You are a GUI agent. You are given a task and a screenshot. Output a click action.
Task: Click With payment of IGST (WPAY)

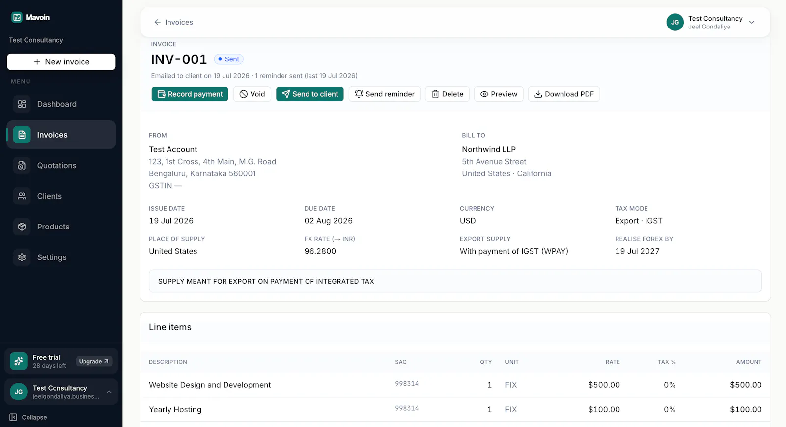click(x=514, y=251)
